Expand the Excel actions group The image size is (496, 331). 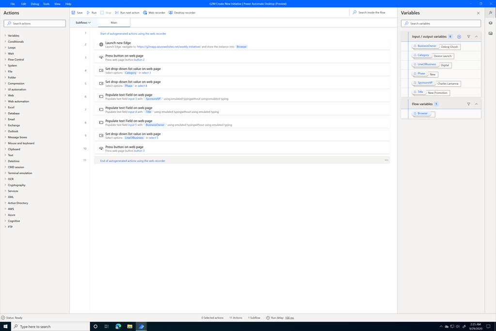click(12, 107)
